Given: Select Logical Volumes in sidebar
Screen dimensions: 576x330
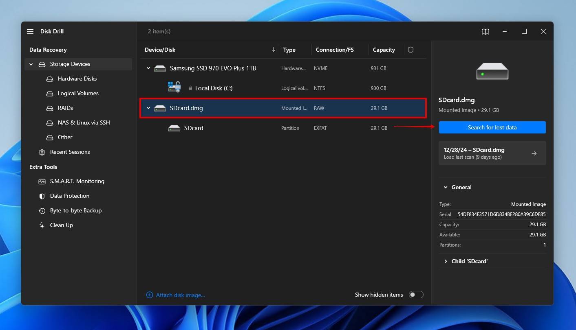Looking at the screenshot, I should coord(78,93).
